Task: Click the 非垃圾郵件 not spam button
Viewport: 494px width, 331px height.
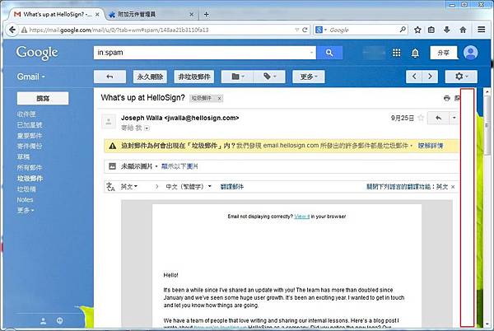Action: pyautogui.click(x=194, y=77)
